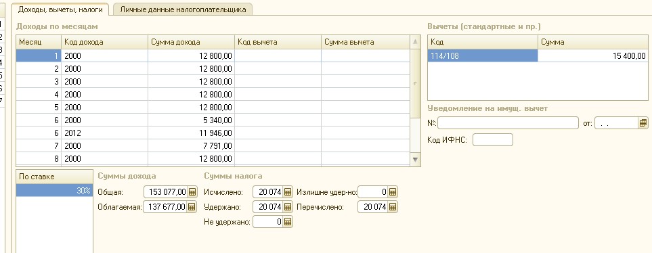Click the Код дохода column header
Viewport: 652px width, 253px height.
105,43
